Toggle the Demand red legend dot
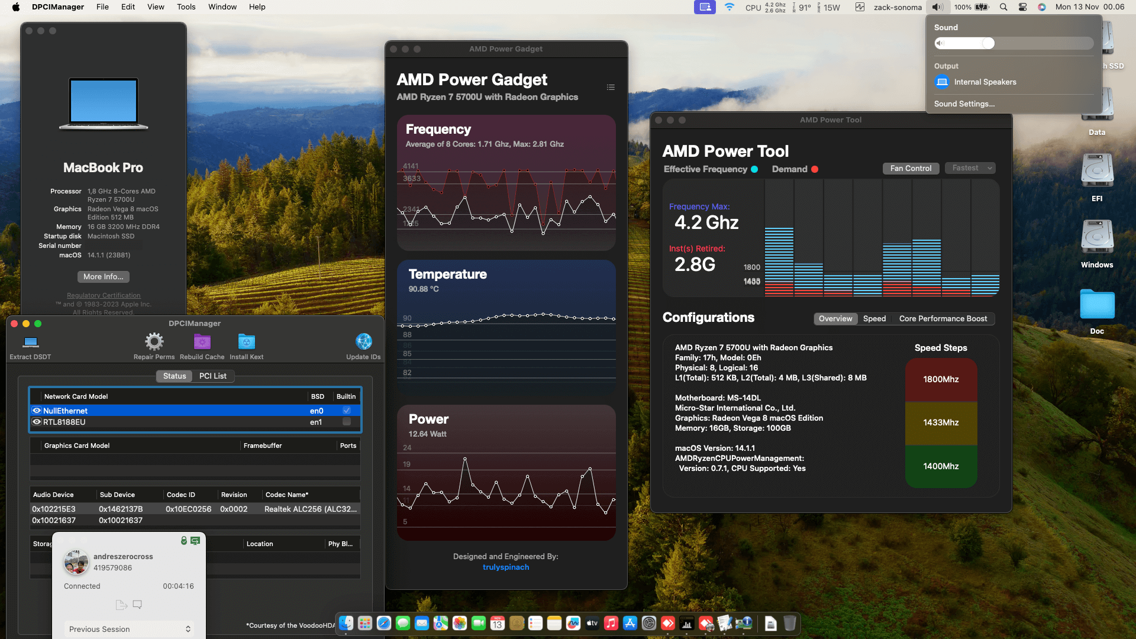Image resolution: width=1136 pixels, height=639 pixels. click(x=815, y=169)
